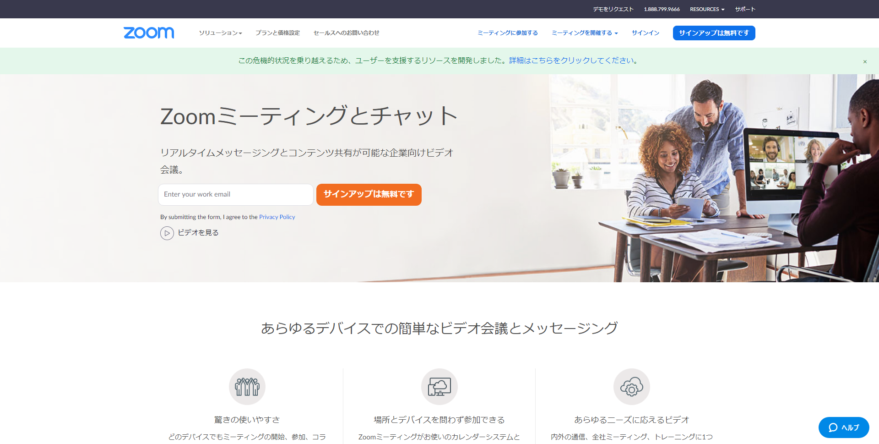Expand ミーティングを開催する dropdown
The height and width of the screenshot is (444, 879).
click(x=585, y=33)
